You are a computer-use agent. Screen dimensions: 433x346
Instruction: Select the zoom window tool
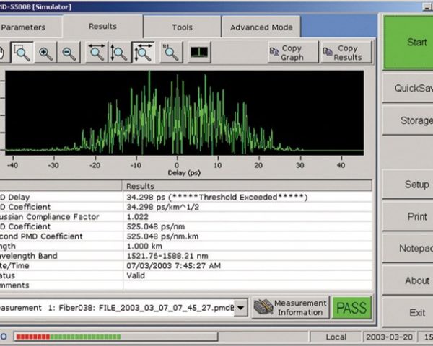(22, 53)
